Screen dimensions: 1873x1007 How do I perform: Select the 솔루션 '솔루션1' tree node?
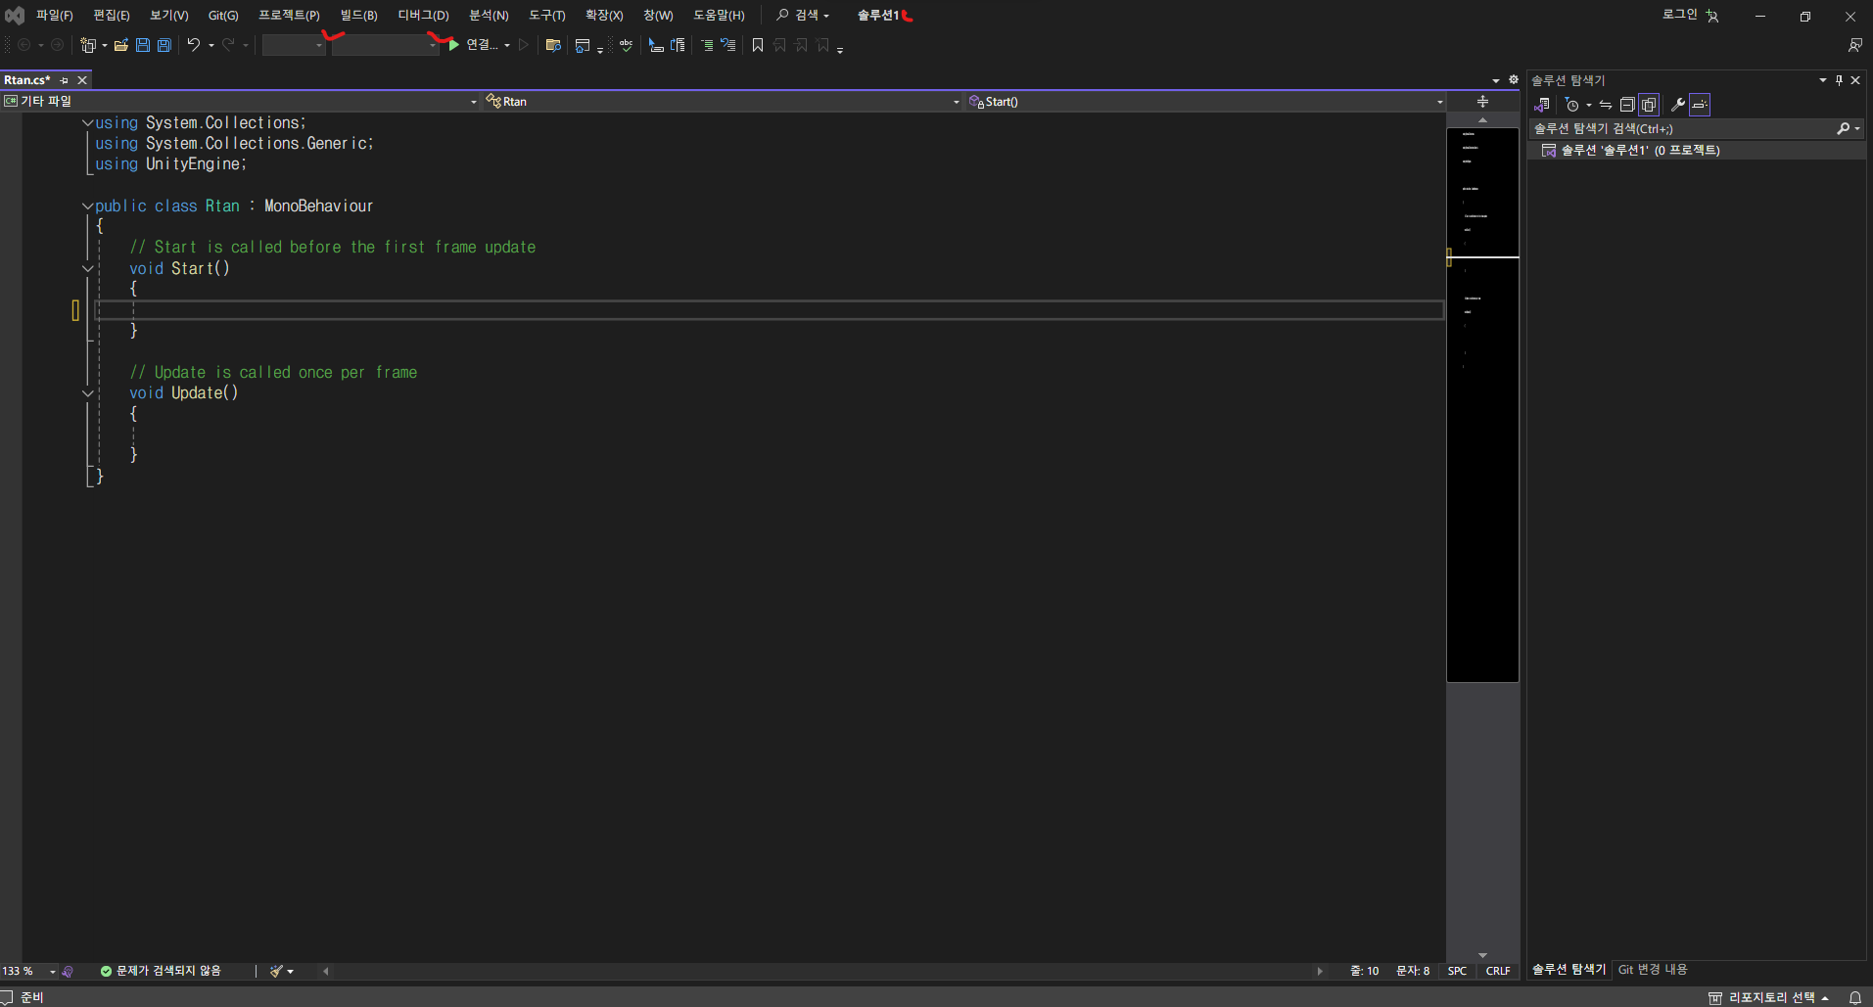pyautogui.click(x=1697, y=151)
